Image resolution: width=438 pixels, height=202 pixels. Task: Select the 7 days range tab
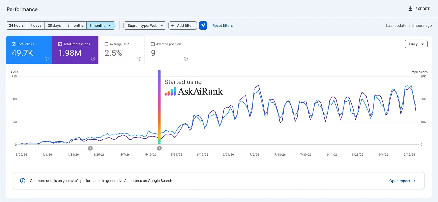pos(36,26)
